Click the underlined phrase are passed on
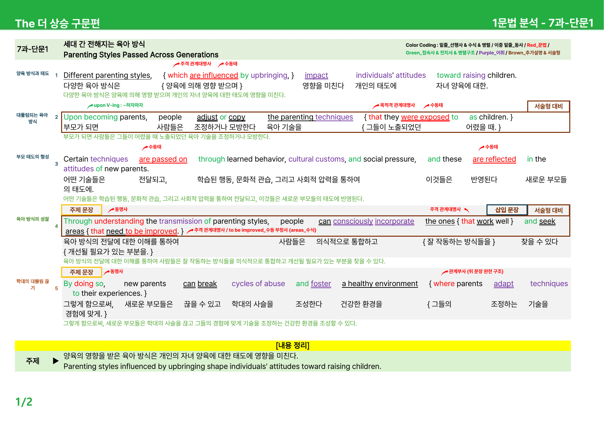Viewport: 604px width, 427px height. point(163,159)
